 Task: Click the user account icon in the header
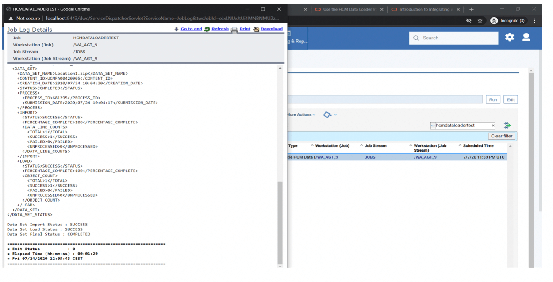tap(526, 38)
